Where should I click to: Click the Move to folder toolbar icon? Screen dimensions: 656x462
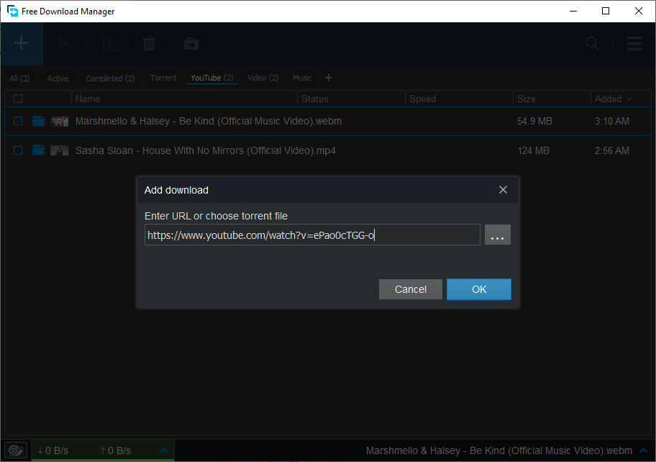coord(191,44)
